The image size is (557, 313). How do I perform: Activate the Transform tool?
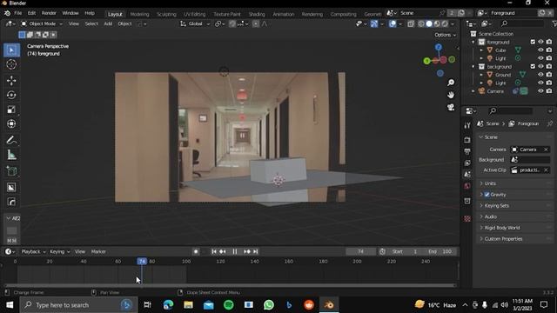pos(11,123)
